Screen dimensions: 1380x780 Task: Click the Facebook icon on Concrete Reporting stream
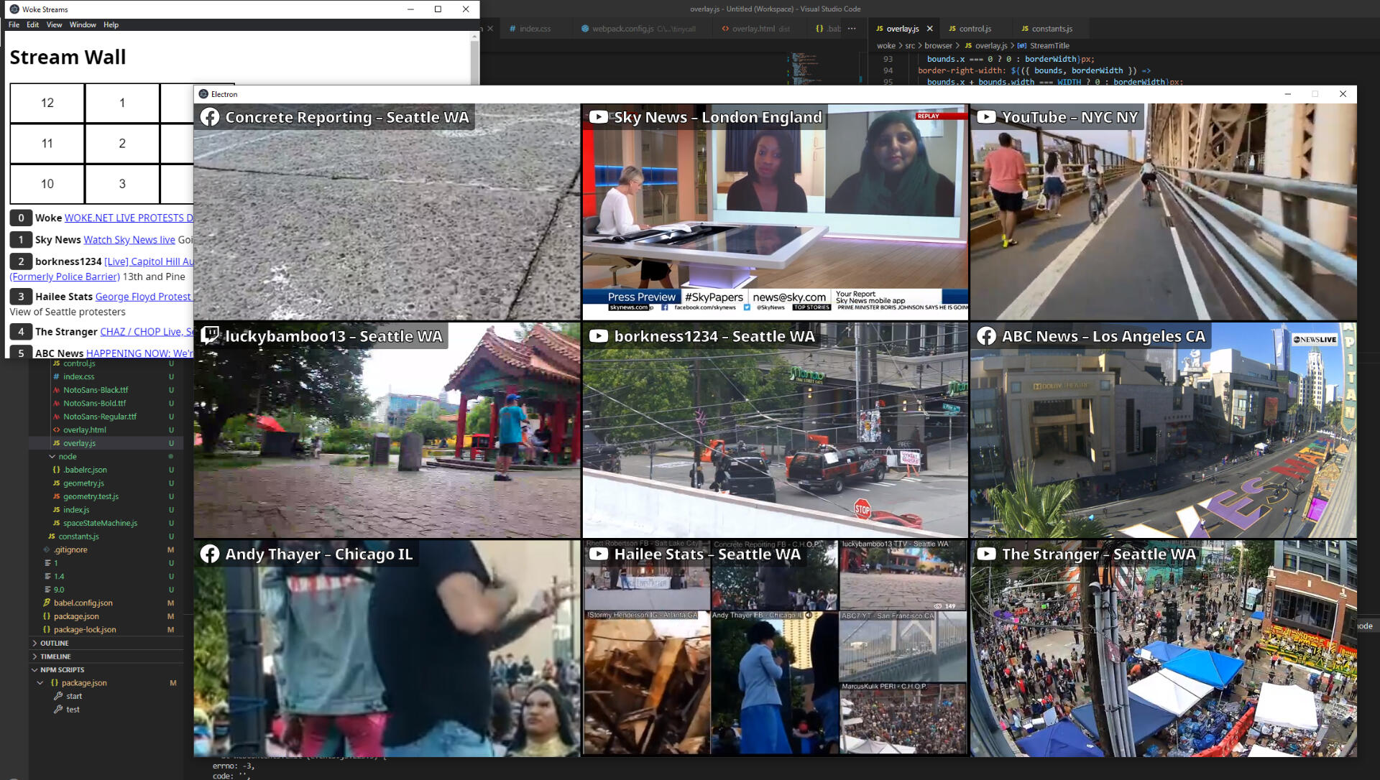tap(210, 117)
